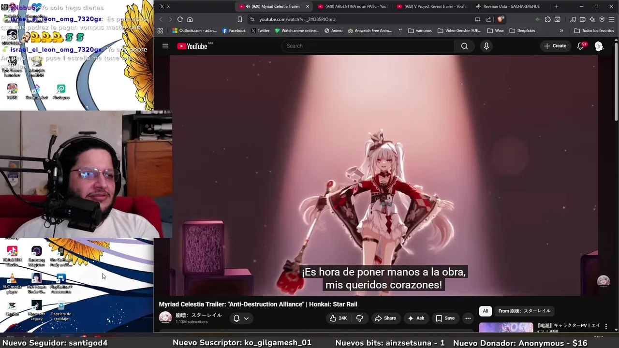The image size is (619, 348).
Task: Reload the page in browser toolbar
Action: click(x=180, y=19)
